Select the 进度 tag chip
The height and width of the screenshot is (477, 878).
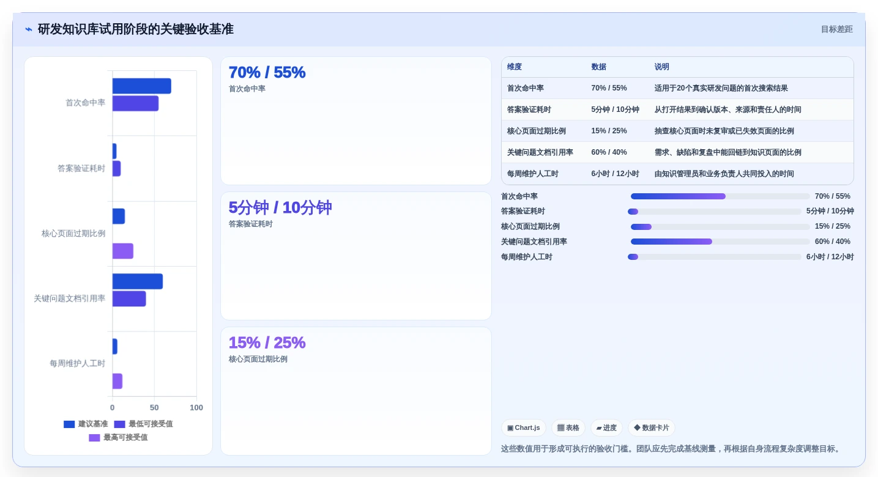[x=606, y=427]
